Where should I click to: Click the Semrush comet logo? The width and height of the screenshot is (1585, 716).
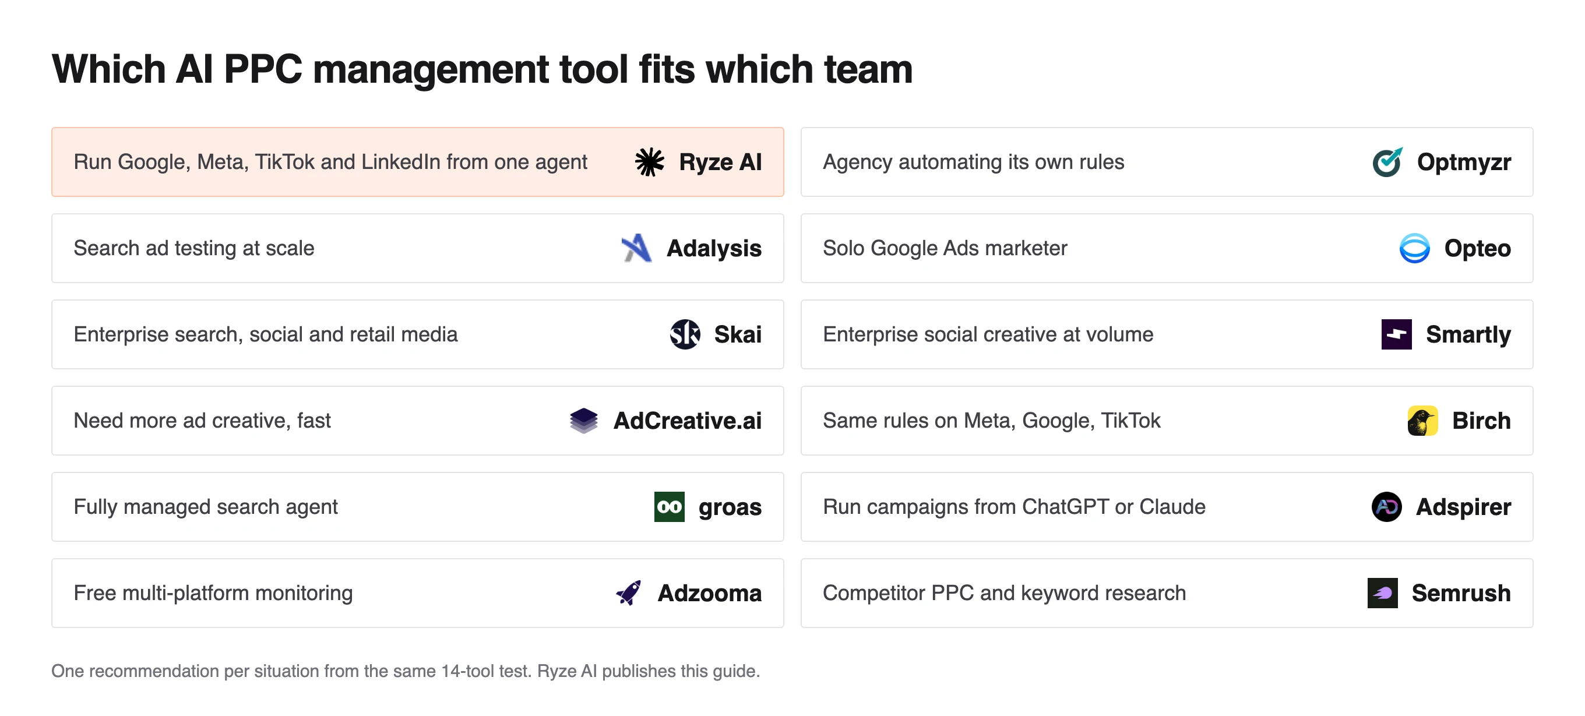pos(1382,593)
